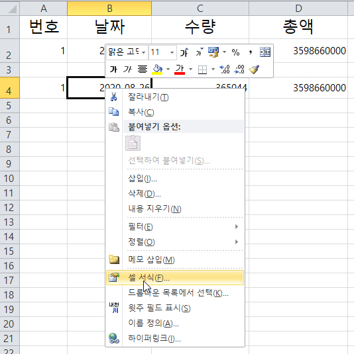Select row 4 header
Screen dimensions: 354x354
click(10, 87)
